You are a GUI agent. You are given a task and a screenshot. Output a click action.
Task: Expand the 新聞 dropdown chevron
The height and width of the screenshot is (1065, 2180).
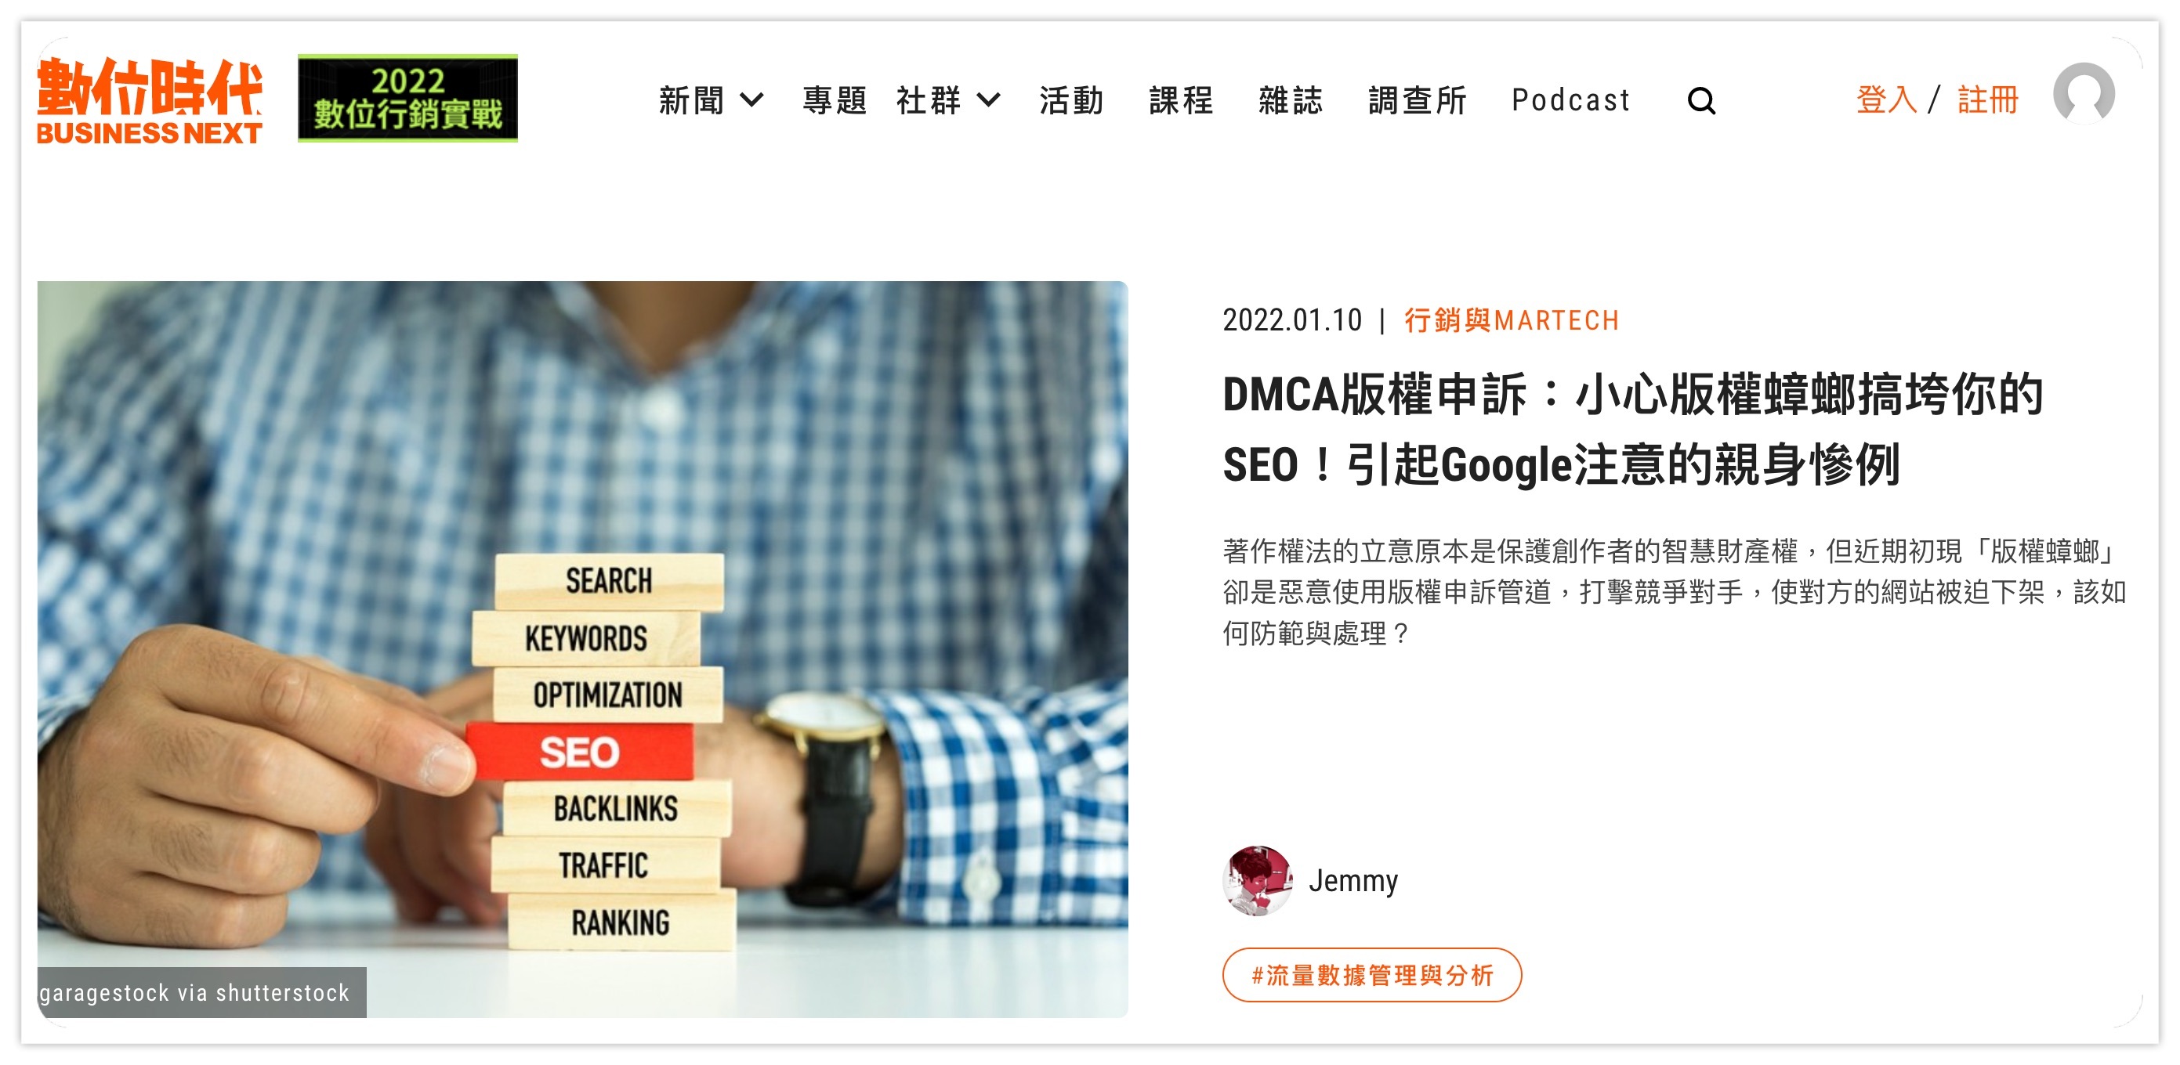tap(751, 99)
